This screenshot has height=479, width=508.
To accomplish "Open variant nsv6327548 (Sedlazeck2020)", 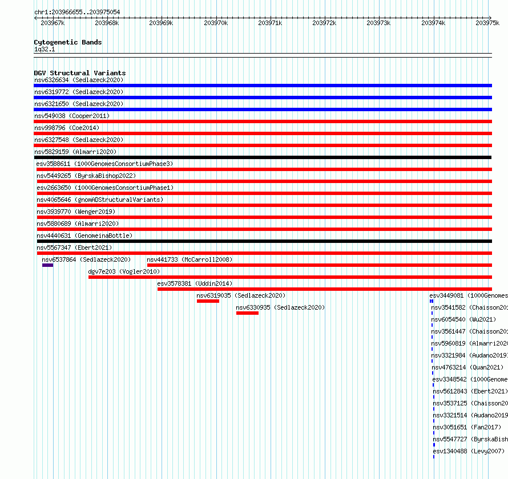I will (x=79, y=140).
